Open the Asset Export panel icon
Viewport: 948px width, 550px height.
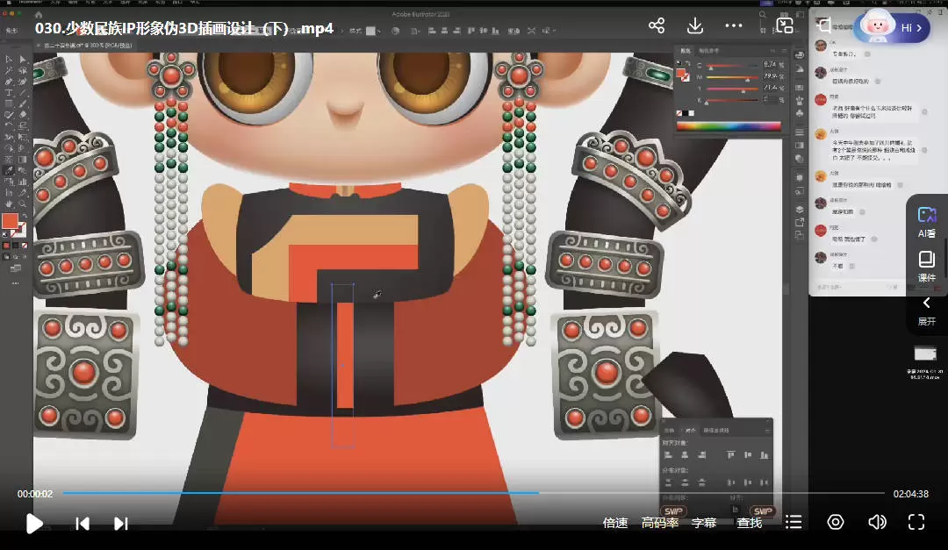[x=800, y=223]
